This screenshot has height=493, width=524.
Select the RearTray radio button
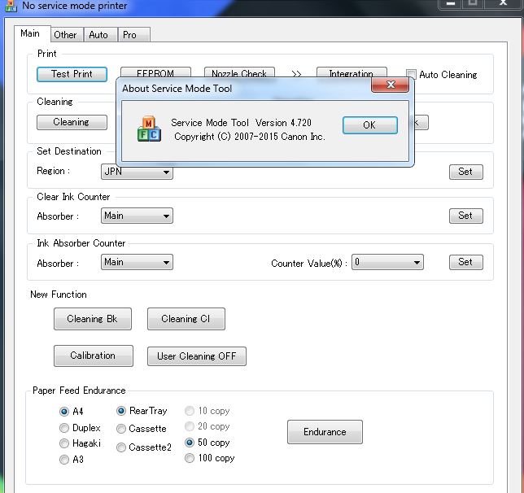[x=121, y=411]
